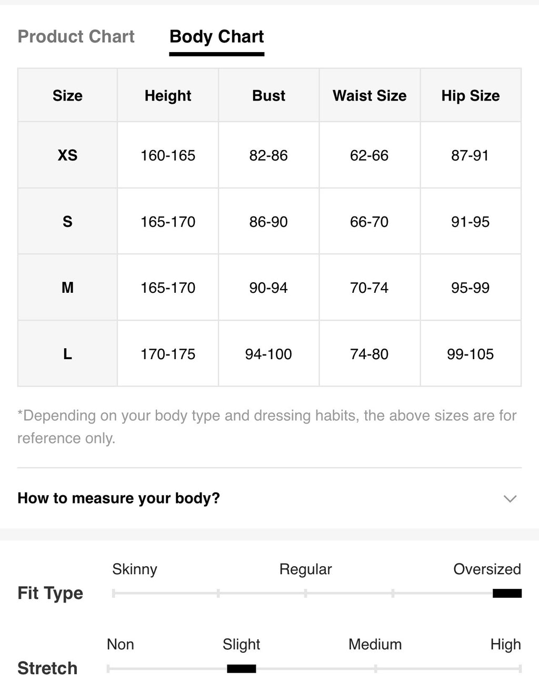Expand the 'How to measure your body?' chevron
Image resolution: width=539 pixels, height=691 pixels.
point(510,498)
